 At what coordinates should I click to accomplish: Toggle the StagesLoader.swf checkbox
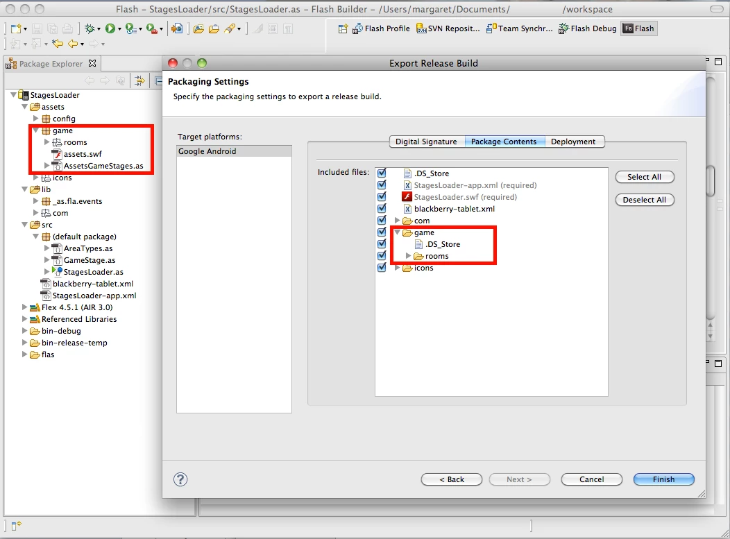point(382,196)
